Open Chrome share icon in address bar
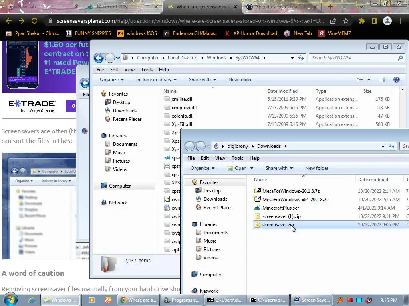409x306 pixels. [x=333, y=21]
